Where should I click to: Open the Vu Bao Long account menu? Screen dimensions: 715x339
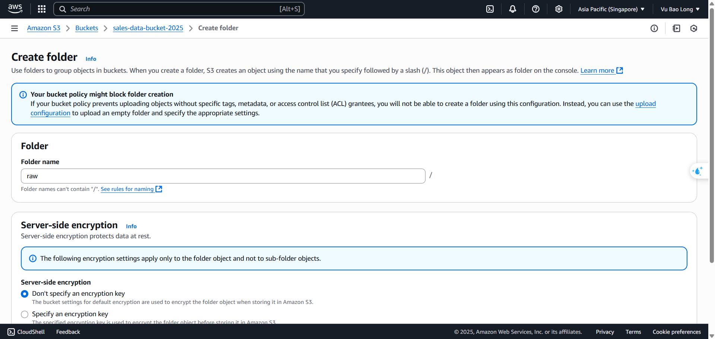click(680, 9)
